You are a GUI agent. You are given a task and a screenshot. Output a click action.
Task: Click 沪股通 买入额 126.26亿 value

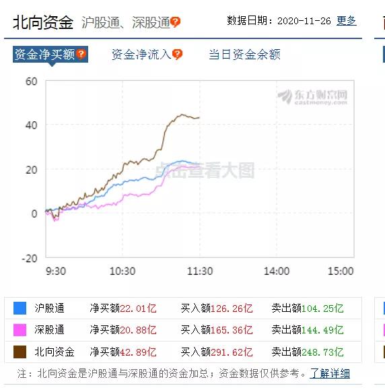click(x=232, y=308)
